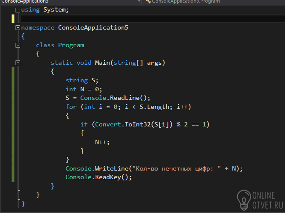Place cursor in the empty highlighted line
This screenshot has height=213, width=285.
point(153,19)
